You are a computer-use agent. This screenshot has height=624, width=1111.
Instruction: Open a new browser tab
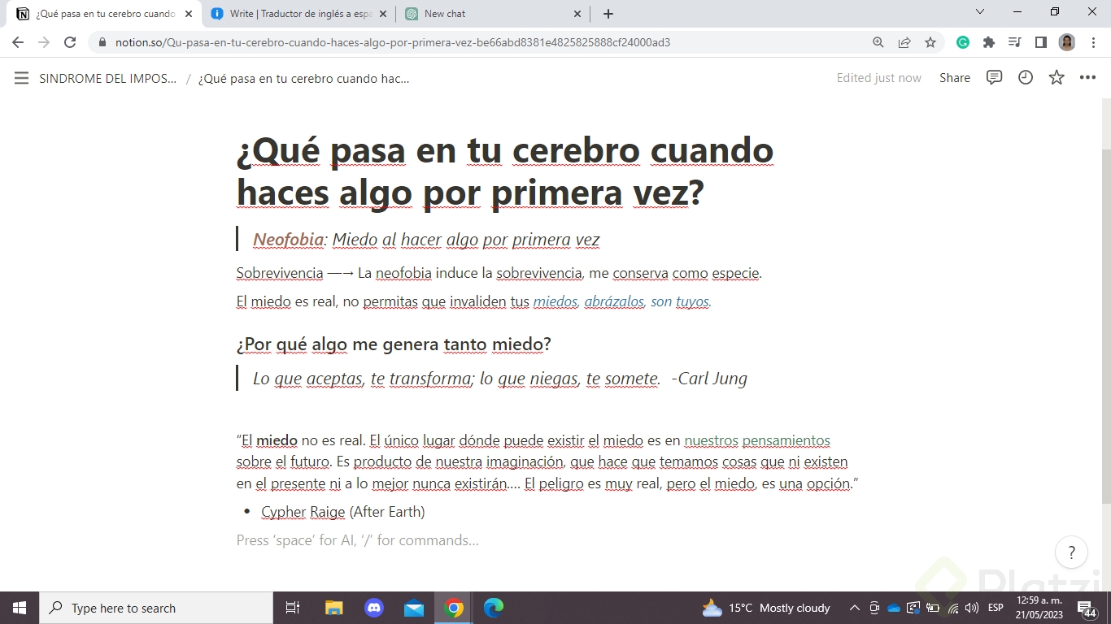[608, 14]
